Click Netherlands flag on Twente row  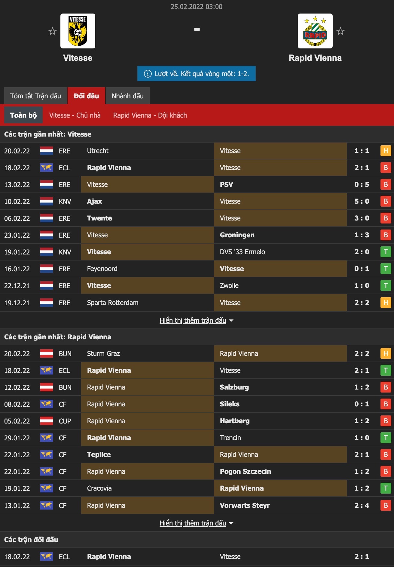47,218
